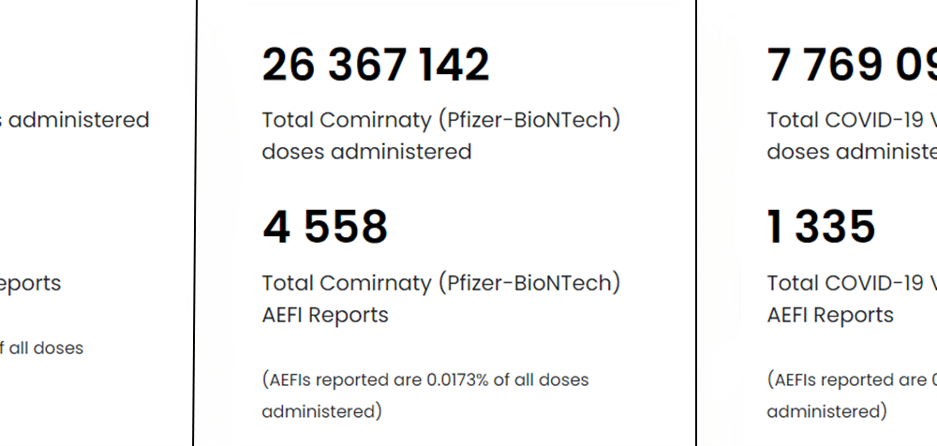937x446 pixels.
Task: Click the cut-off 'eports' label in left card
Action: coord(30,283)
